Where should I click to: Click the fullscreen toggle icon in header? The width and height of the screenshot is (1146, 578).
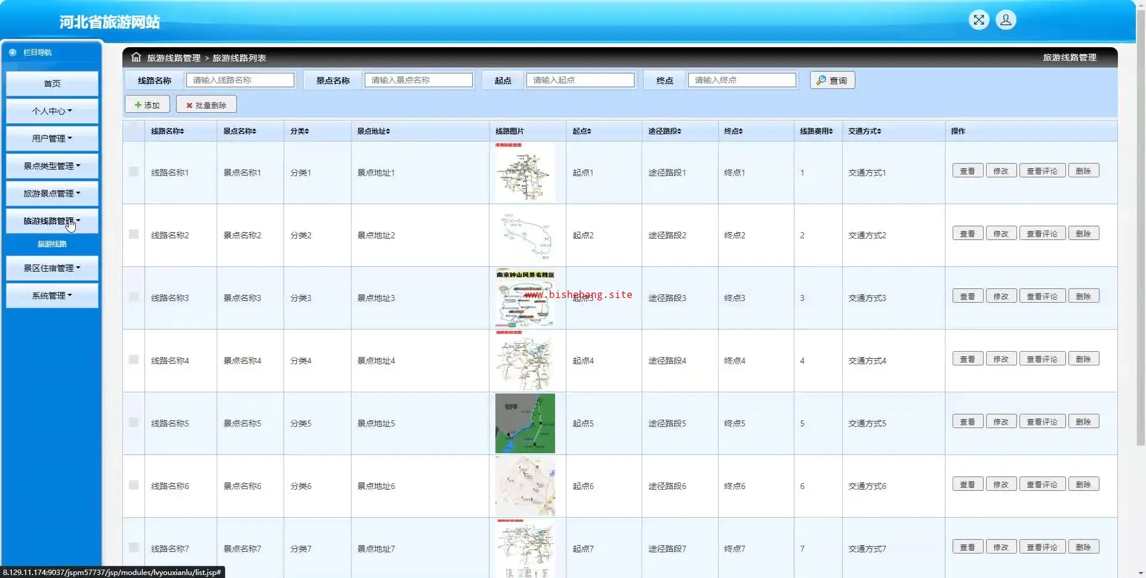[x=979, y=20]
